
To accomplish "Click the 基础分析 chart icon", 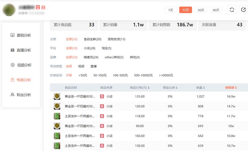I will coord(12,35).
